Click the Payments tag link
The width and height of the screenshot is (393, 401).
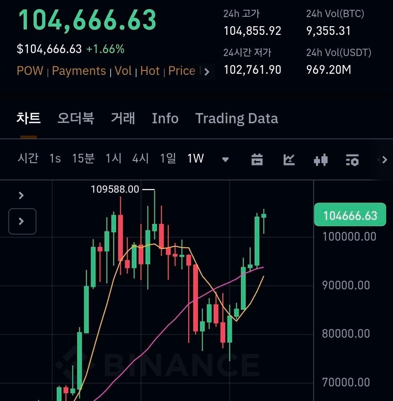[79, 71]
